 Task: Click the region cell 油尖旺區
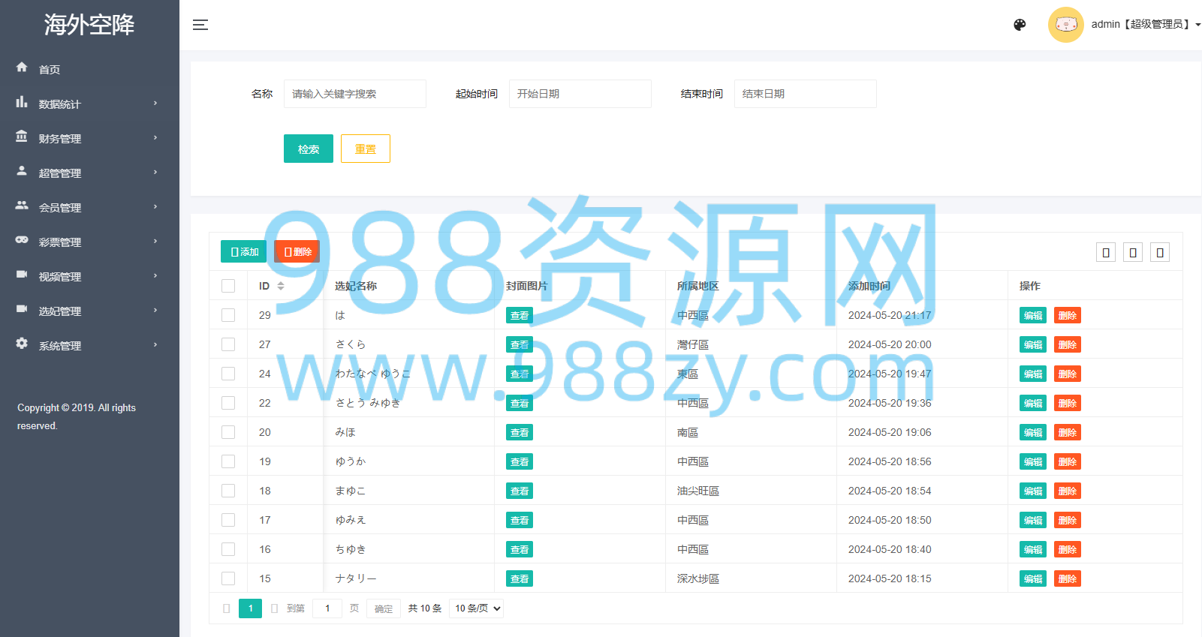(698, 491)
